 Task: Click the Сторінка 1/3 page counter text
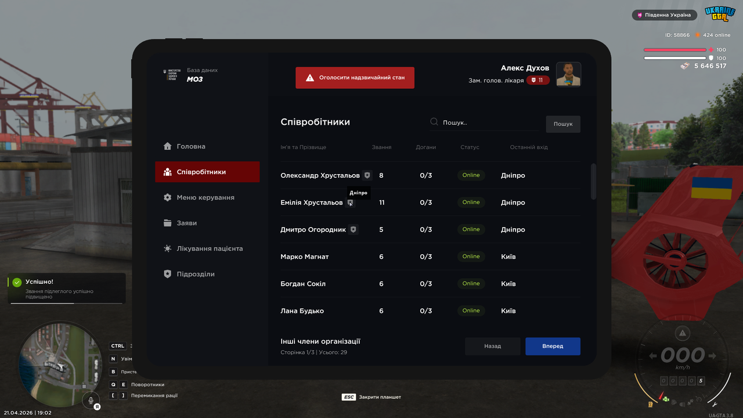(313, 352)
